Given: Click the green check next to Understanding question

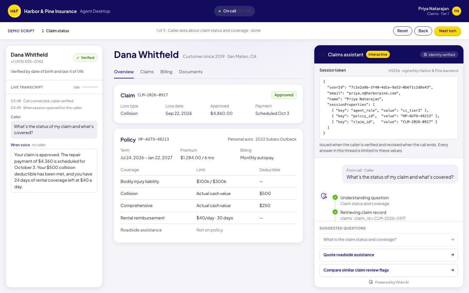Looking at the screenshot, I should pos(335,197).
